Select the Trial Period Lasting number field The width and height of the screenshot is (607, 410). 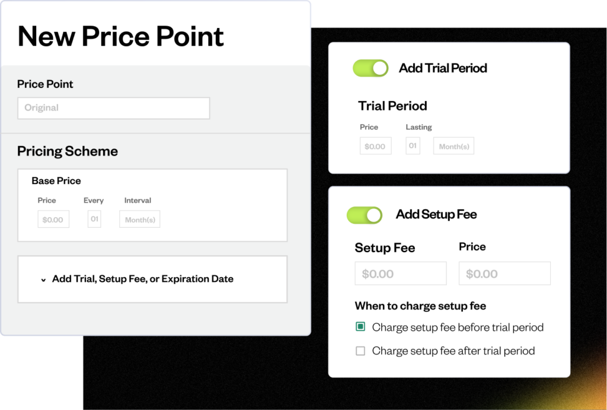pyautogui.click(x=413, y=146)
